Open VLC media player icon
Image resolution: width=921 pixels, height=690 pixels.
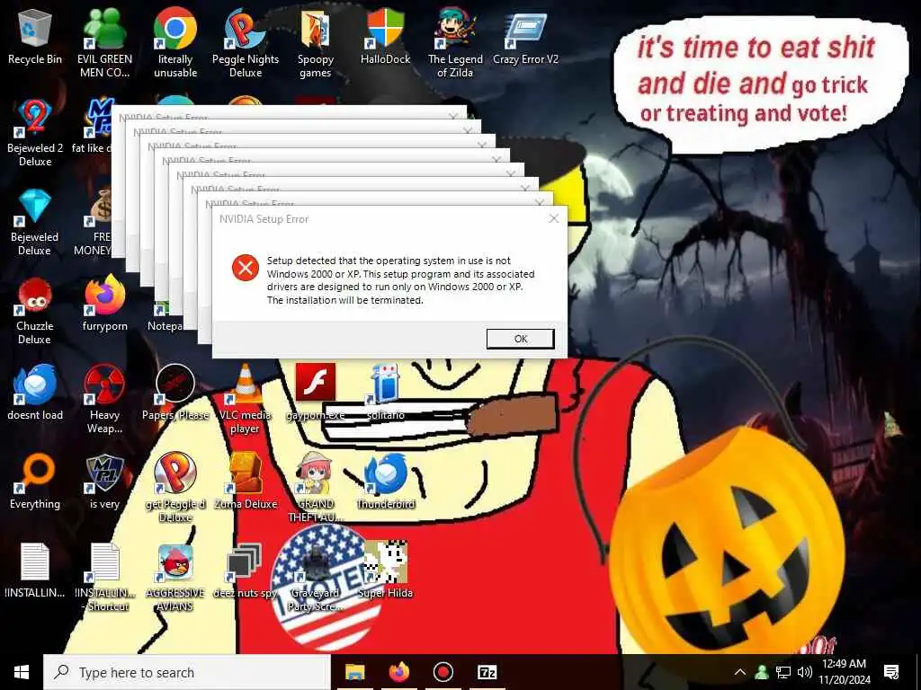(x=246, y=399)
